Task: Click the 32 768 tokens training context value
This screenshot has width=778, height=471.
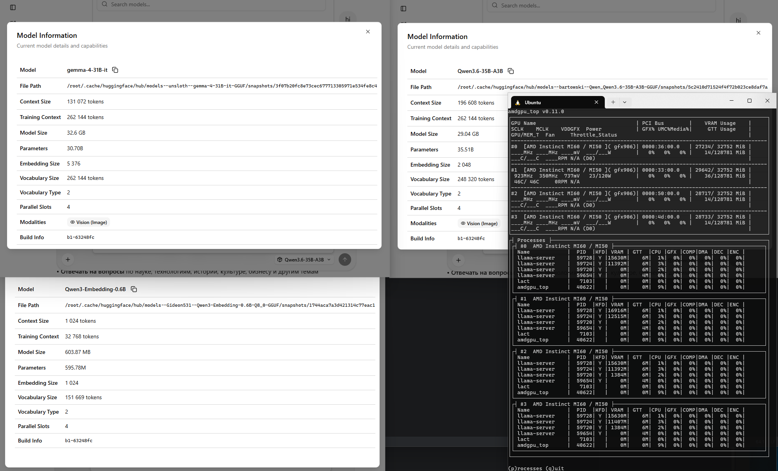Action: [x=82, y=336]
